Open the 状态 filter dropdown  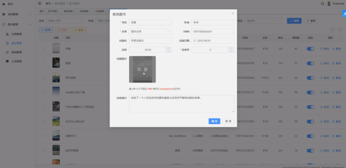pos(263,21)
